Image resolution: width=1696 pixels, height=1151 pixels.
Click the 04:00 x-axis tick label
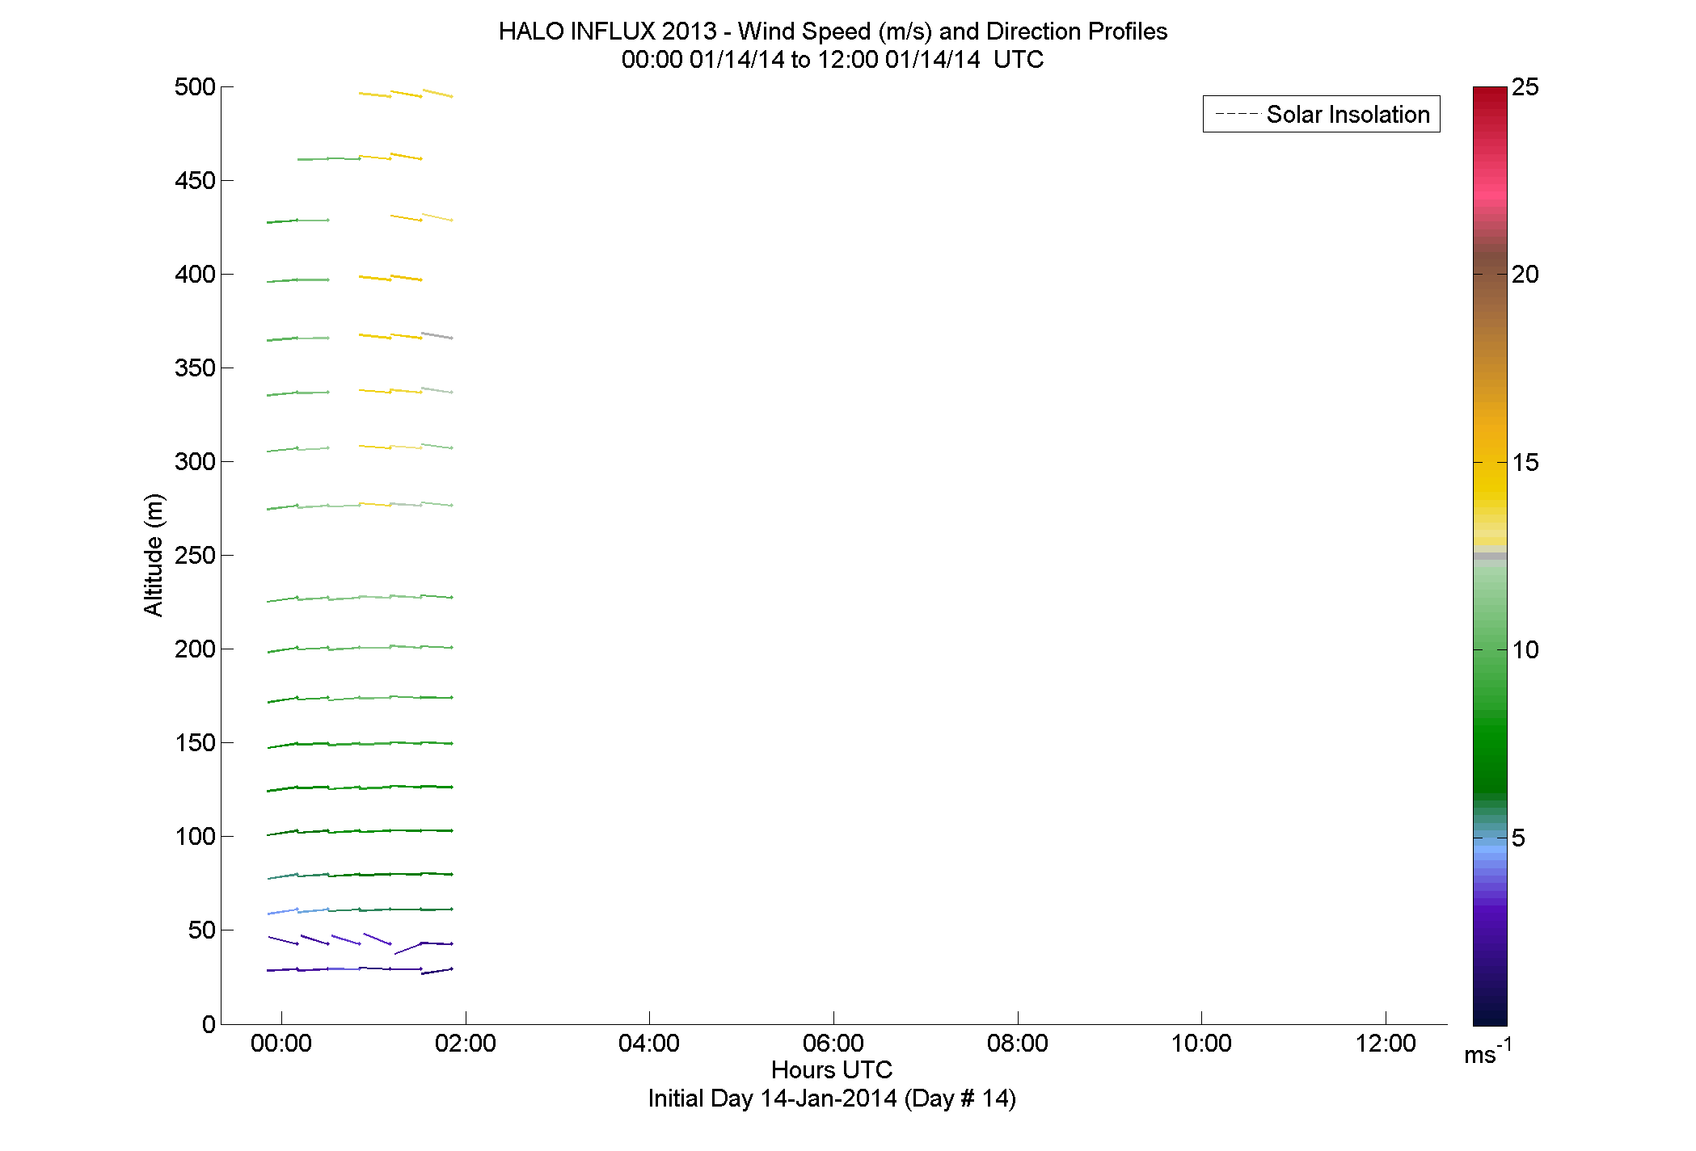[x=649, y=1043]
